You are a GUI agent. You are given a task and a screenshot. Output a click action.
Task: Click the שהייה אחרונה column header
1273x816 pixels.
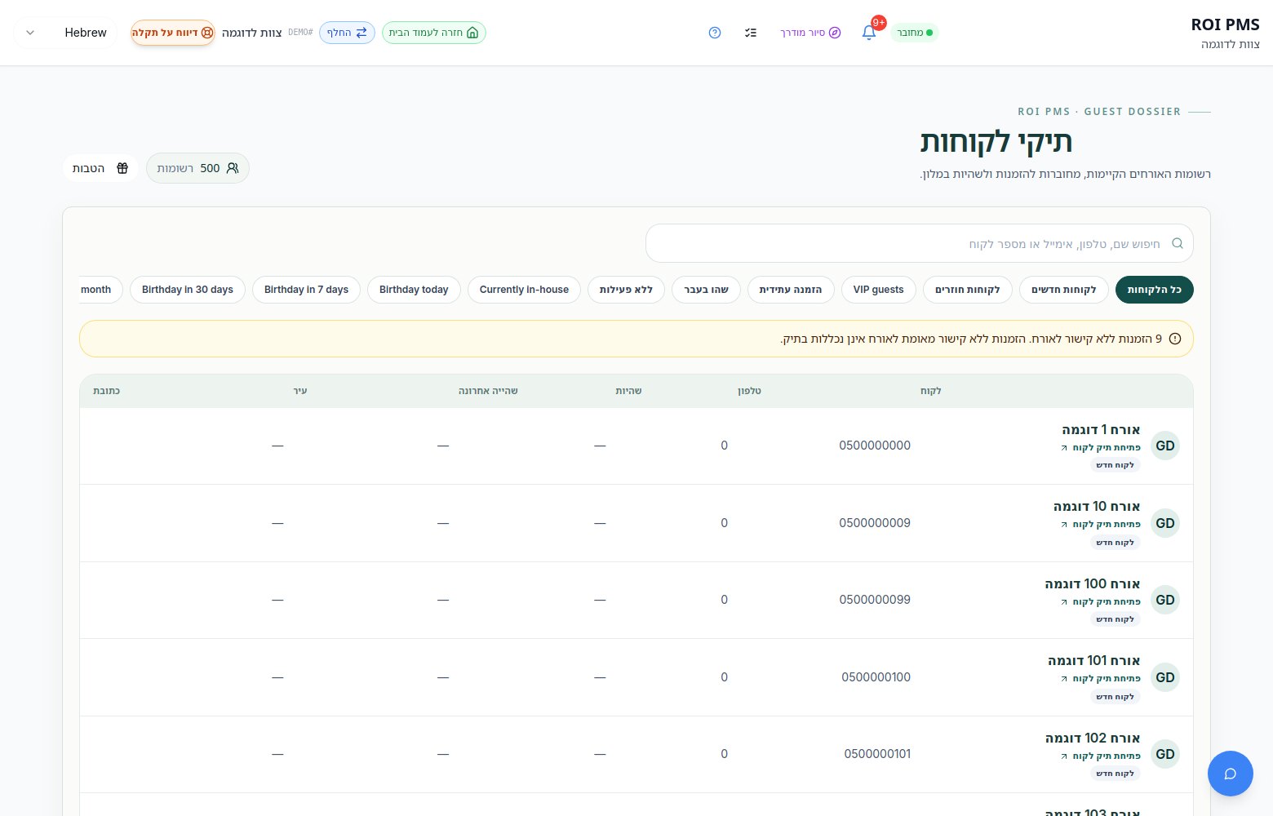click(x=488, y=391)
